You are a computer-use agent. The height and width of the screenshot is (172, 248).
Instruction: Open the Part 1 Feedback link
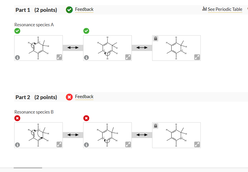pyautogui.click(x=84, y=10)
